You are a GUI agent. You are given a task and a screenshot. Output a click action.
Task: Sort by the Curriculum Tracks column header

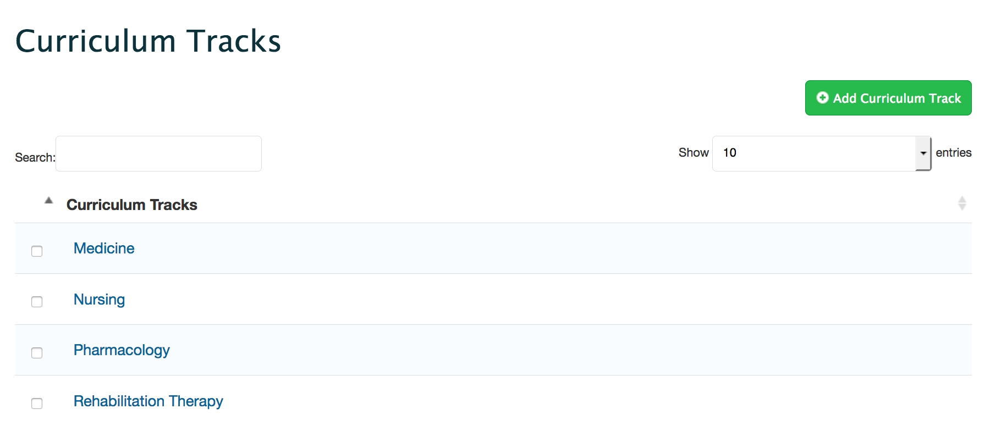point(132,205)
